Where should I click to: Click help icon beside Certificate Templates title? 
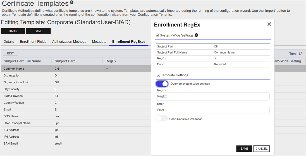pos(72,2)
